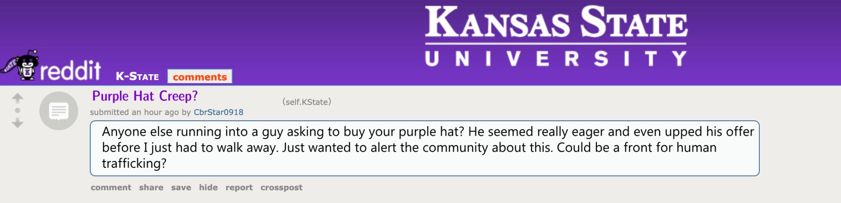The height and width of the screenshot is (203, 841).
Task: Click the self-post speech bubble thumbnail
Action: pos(59,111)
